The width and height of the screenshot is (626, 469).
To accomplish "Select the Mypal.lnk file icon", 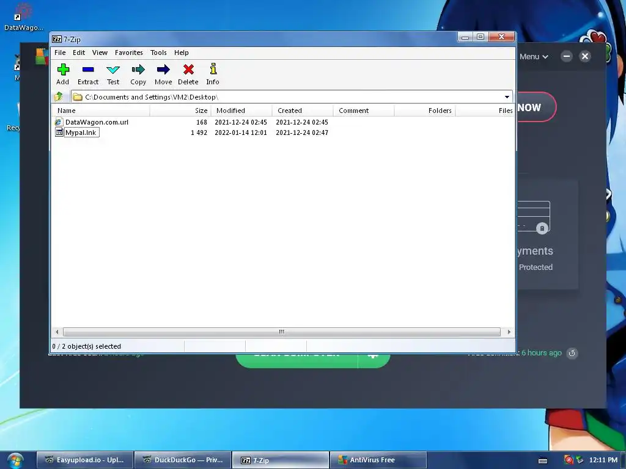I will point(59,133).
